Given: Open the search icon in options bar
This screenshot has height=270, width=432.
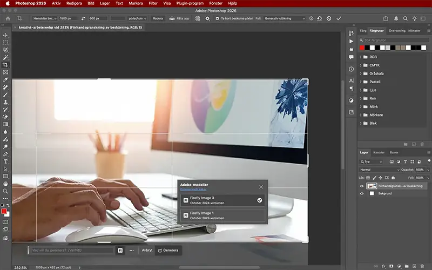Looking at the screenshot, I should pyautogui.click(x=406, y=18).
